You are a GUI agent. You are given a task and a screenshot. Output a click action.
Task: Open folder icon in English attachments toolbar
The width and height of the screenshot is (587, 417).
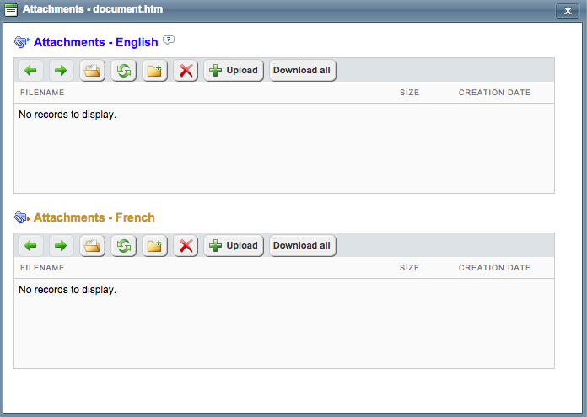point(92,70)
